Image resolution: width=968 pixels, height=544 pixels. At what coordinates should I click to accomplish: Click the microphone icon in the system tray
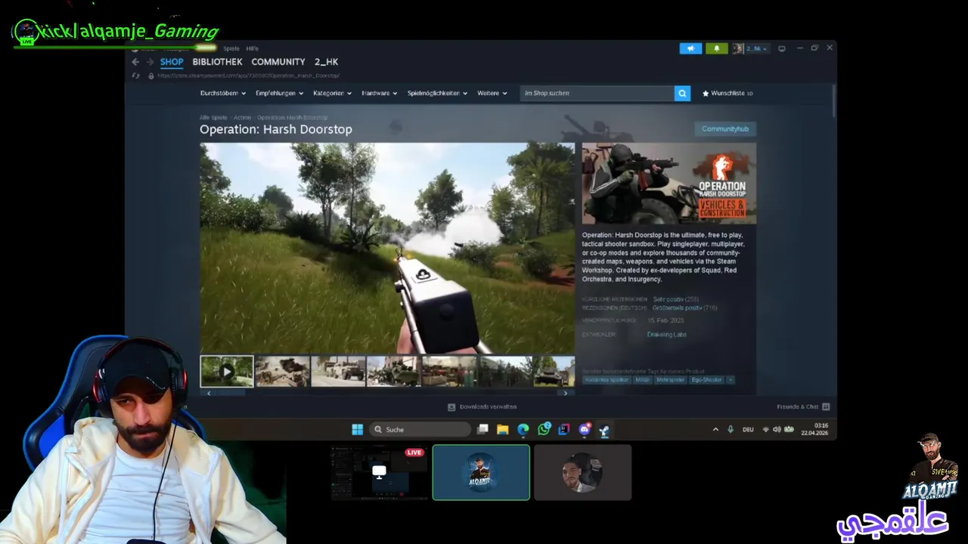click(731, 429)
